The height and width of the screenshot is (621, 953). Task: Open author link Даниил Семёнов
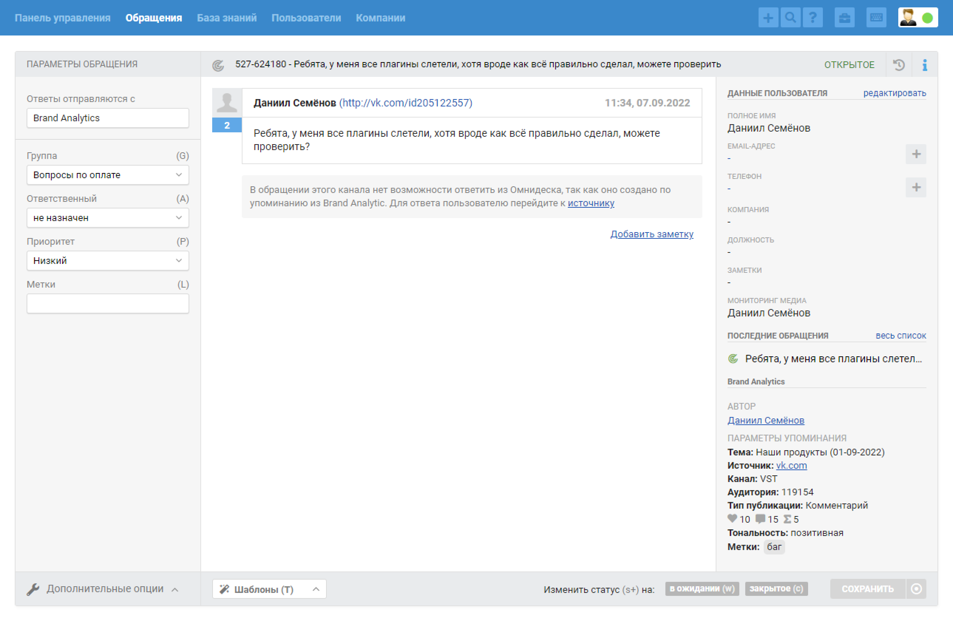click(x=766, y=420)
